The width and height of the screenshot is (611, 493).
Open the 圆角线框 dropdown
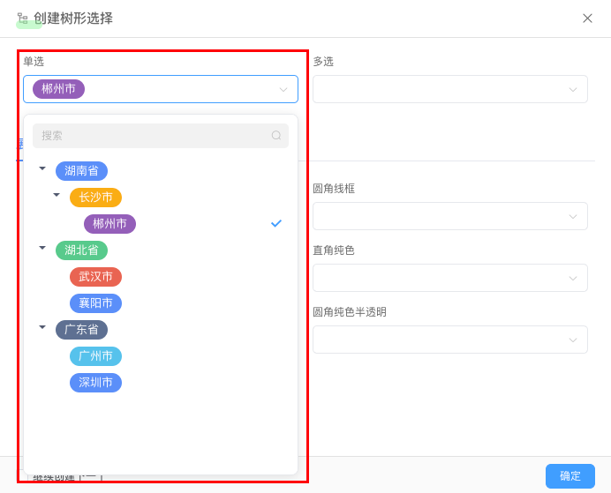pyautogui.click(x=449, y=216)
